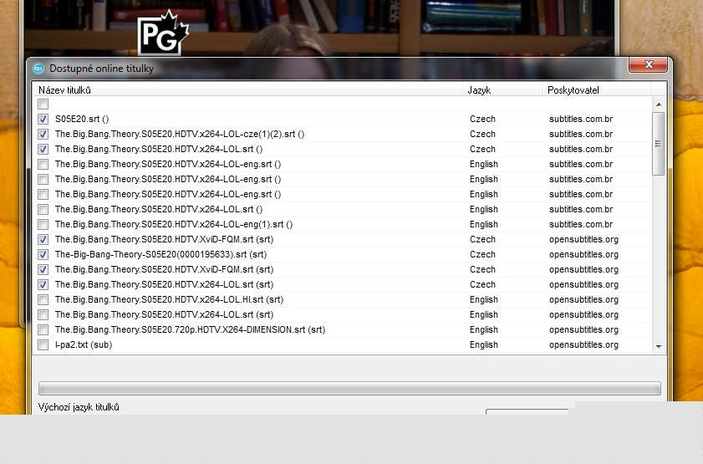Uncheck the S05E20.srt subtitle checkbox
703x464 pixels.
click(x=43, y=120)
